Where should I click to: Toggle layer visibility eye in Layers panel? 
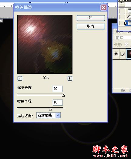click(x=116, y=54)
